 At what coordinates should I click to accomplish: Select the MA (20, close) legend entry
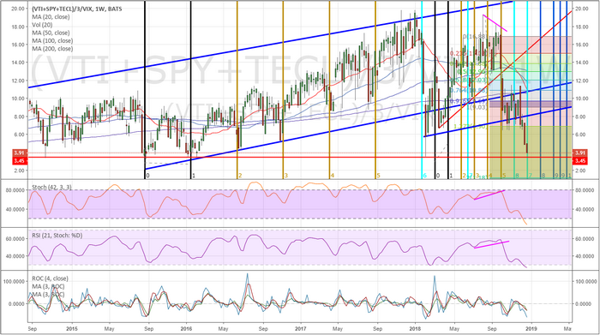(x=51, y=17)
